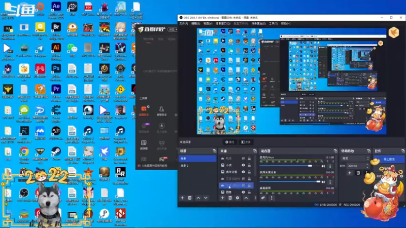Launch Google Chrome from desktop
406x228 pixels.
(24, 155)
